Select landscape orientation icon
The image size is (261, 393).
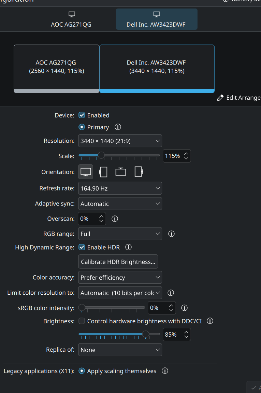(86, 172)
